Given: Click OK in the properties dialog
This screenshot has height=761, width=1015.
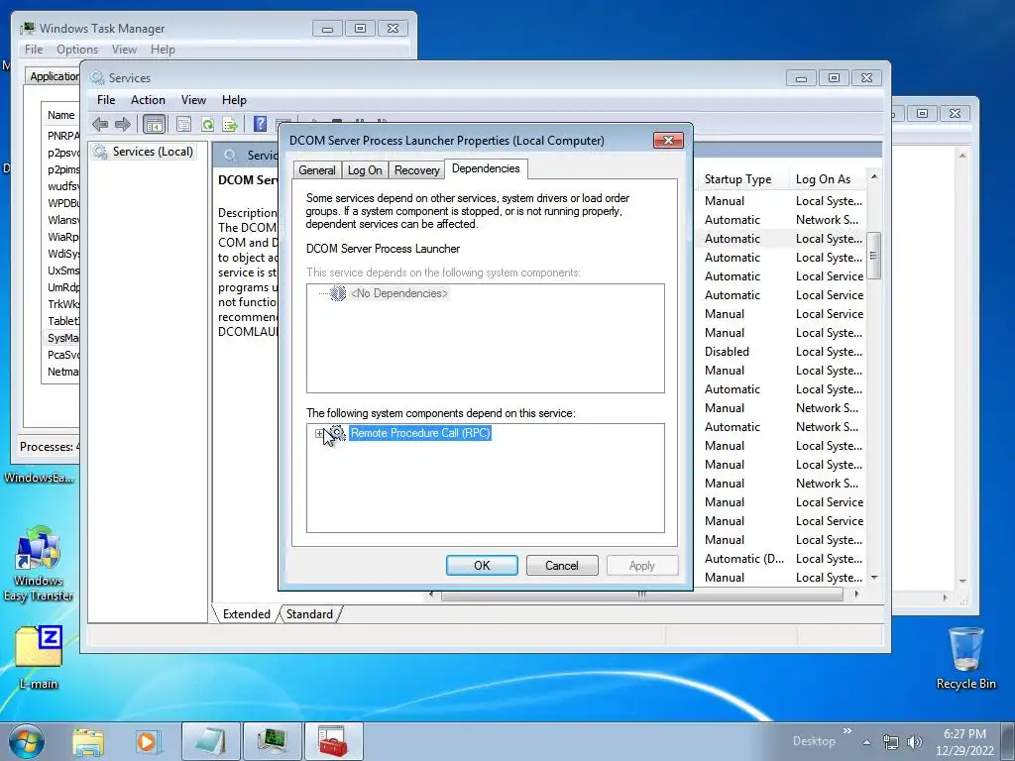Looking at the screenshot, I should click(x=482, y=565).
